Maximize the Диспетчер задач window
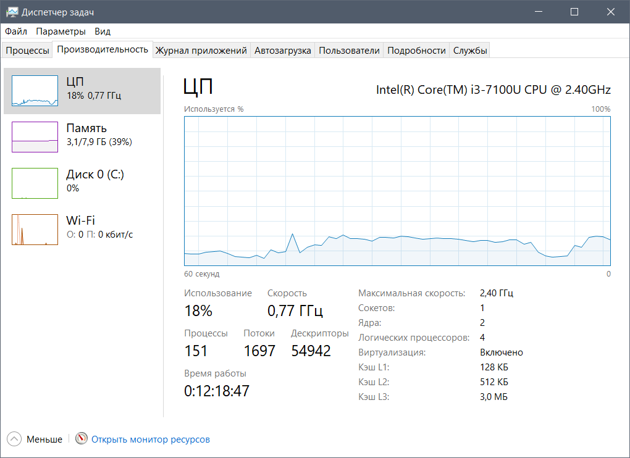This screenshot has height=458, width=630. point(574,12)
